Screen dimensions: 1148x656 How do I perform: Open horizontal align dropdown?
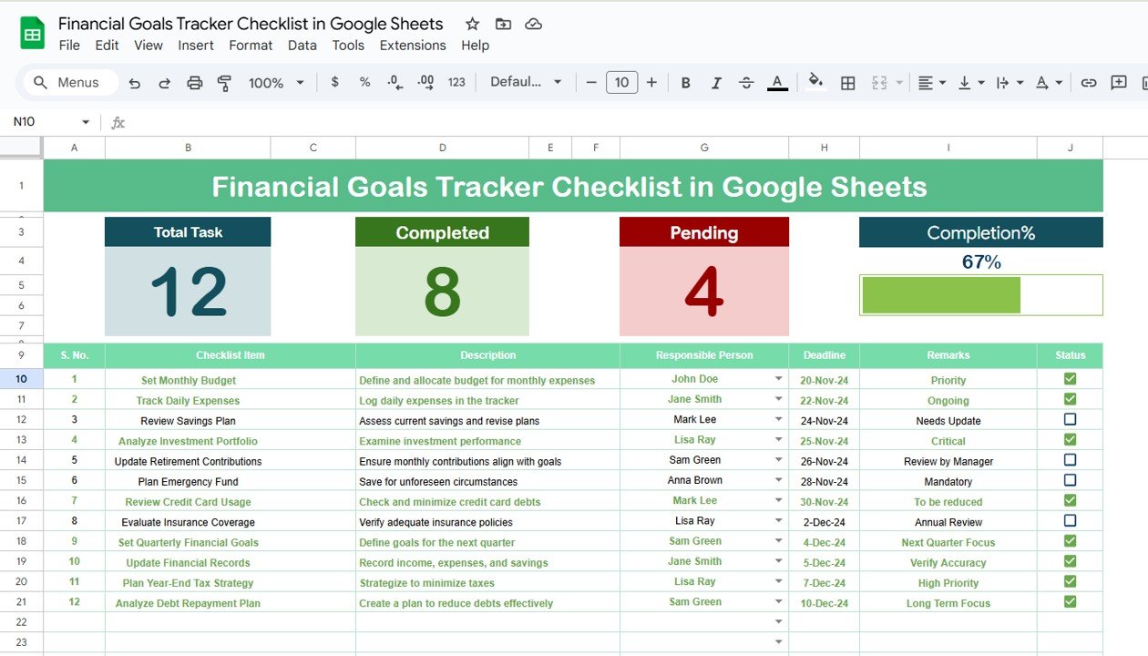coord(931,83)
